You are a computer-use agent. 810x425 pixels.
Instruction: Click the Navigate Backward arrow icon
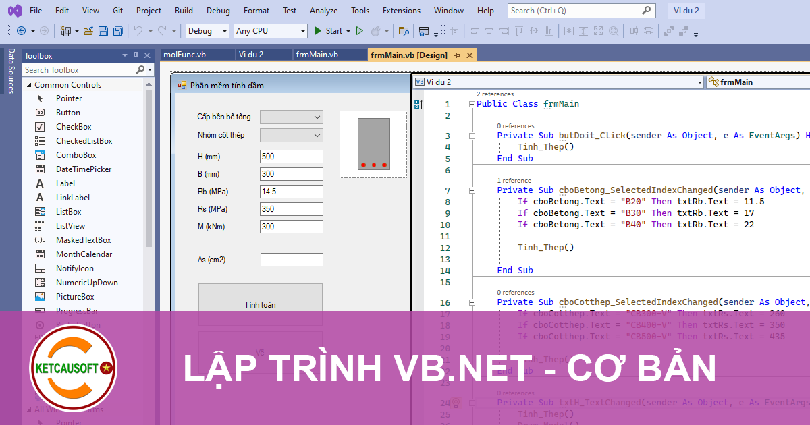click(x=21, y=31)
